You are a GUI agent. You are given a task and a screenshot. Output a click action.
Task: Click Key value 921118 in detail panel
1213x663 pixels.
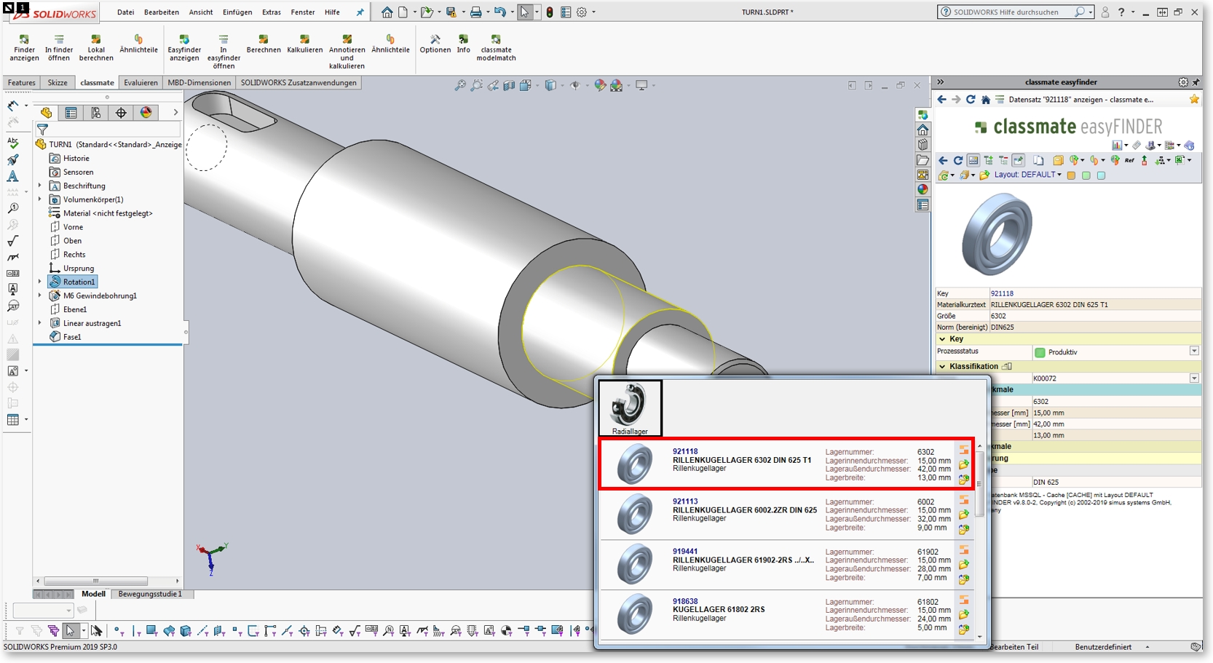[x=1002, y=293]
